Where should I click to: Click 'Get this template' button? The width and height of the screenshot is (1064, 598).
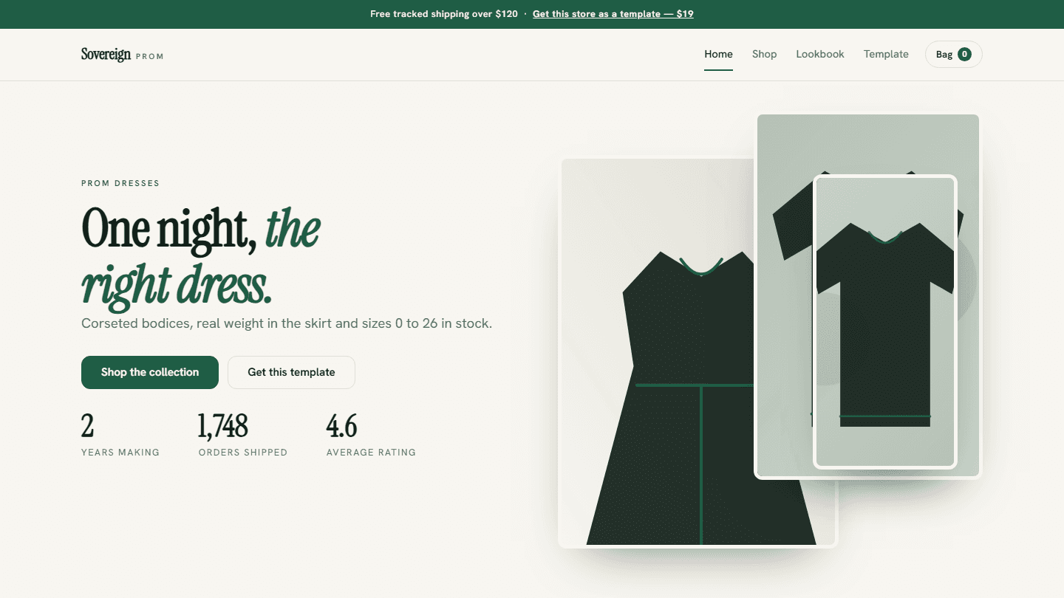pyautogui.click(x=291, y=372)
